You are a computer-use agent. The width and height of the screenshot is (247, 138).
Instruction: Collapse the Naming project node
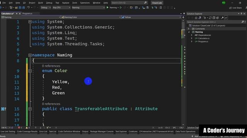coord(189,32)
